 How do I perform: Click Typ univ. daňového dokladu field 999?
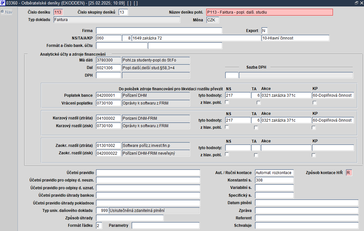[102, 210]
